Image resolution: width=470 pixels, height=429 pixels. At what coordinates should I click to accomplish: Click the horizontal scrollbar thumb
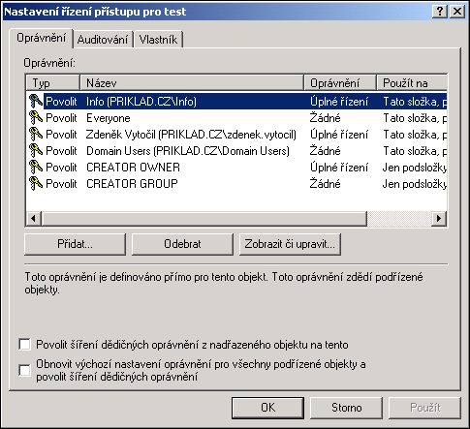tap(204, 218)
